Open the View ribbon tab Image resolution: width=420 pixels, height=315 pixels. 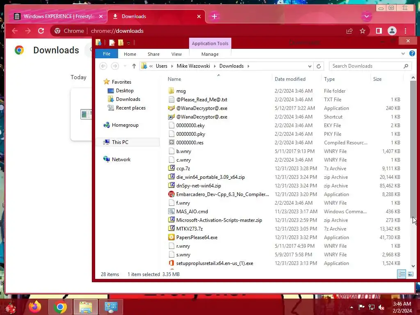(x=176, y=54)
